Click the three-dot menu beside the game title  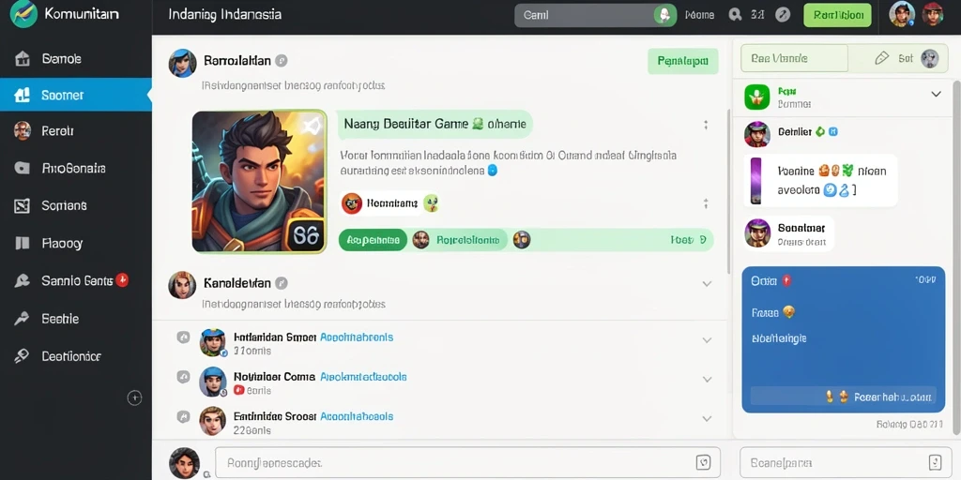[706, 125]
